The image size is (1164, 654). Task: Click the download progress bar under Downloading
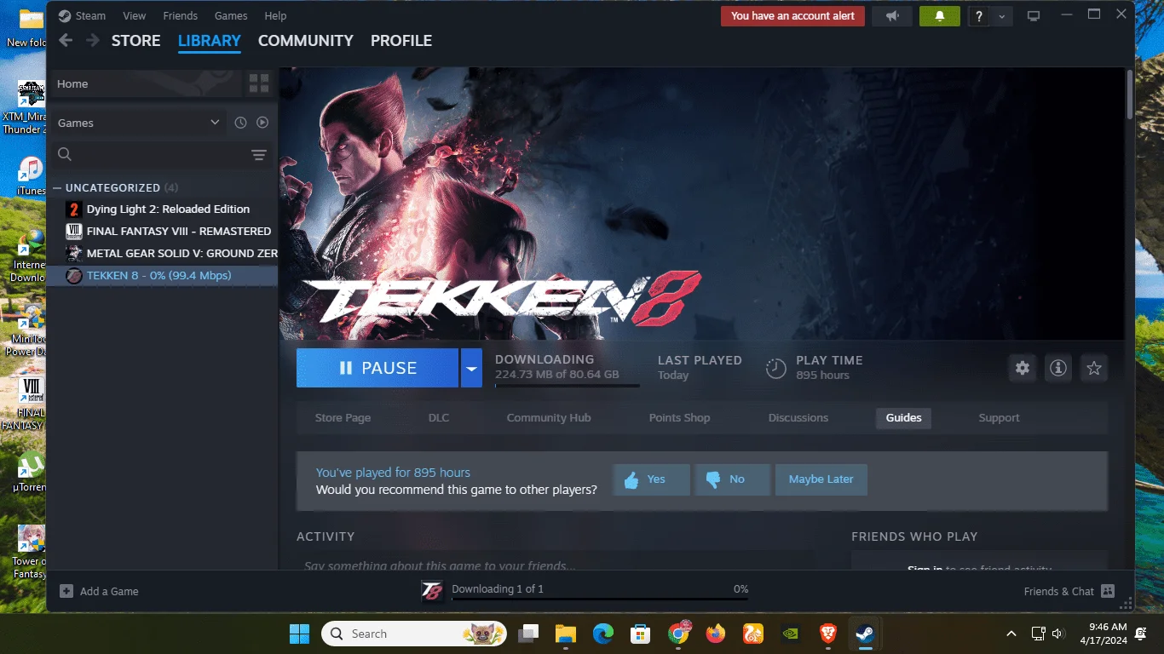click(568, 386)
